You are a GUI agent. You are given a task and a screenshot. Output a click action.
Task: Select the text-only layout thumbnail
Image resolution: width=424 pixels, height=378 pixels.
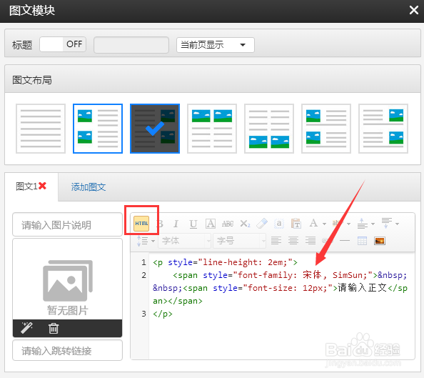point(41,129)
